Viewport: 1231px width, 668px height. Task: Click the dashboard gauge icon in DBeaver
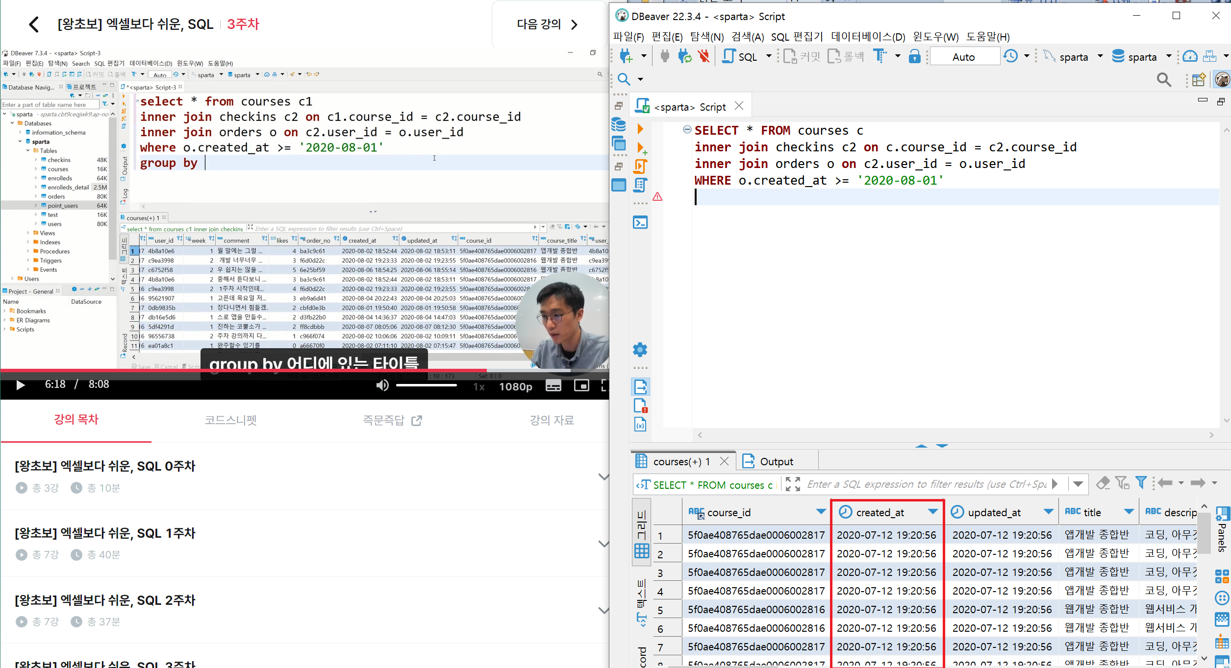(x=1190, y=57)
